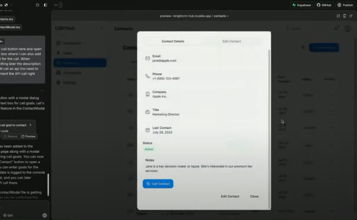Click the Call Contact button
Screen dimensions: 357x220
[x=158, y=184]
